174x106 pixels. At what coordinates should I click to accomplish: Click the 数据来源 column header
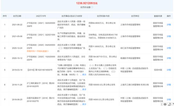(x=158, y=16)
